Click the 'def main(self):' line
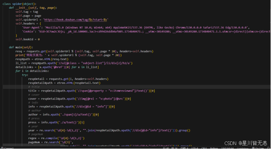 21,47
